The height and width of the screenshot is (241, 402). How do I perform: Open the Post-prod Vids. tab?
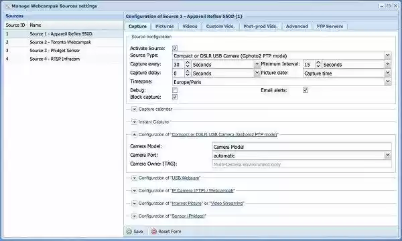click(260, 26)
